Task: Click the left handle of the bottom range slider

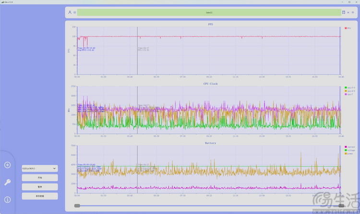Action: [x=77, y=205]
